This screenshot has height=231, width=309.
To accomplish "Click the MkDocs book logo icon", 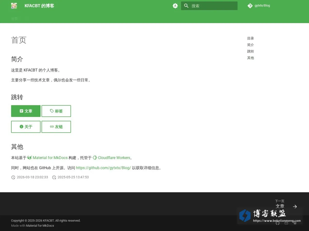I will tap(30, 158).
